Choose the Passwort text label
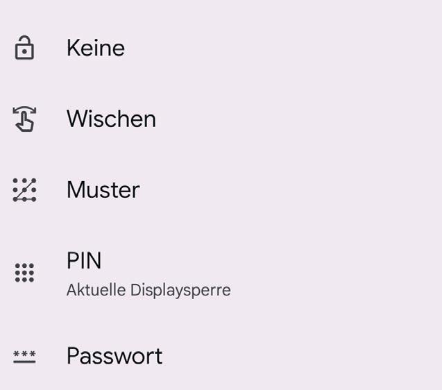442x390 pixels. 114,356
